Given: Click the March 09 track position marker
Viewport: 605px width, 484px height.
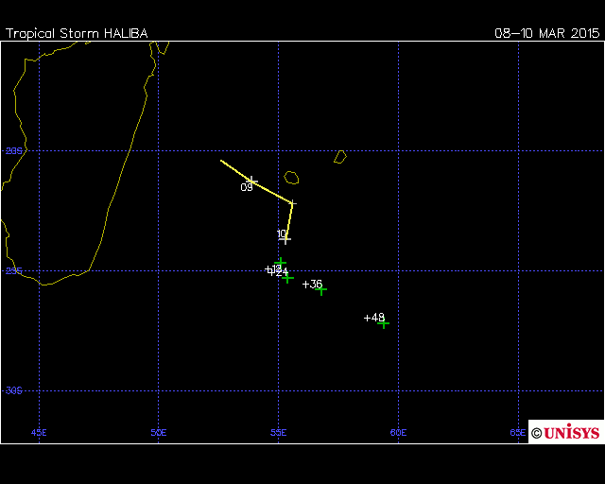Looking at the screenshot, I should tap(251, 181).
